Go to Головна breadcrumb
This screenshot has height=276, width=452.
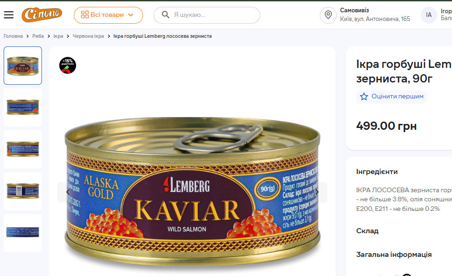click(x=13, y=36)
